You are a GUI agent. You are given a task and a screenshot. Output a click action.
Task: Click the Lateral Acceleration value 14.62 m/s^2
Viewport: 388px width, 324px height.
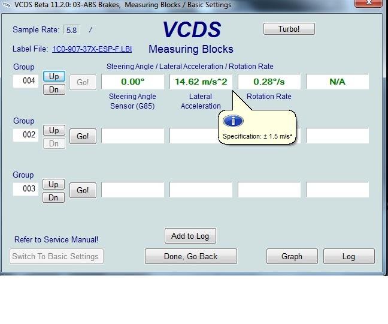[201, 82]
